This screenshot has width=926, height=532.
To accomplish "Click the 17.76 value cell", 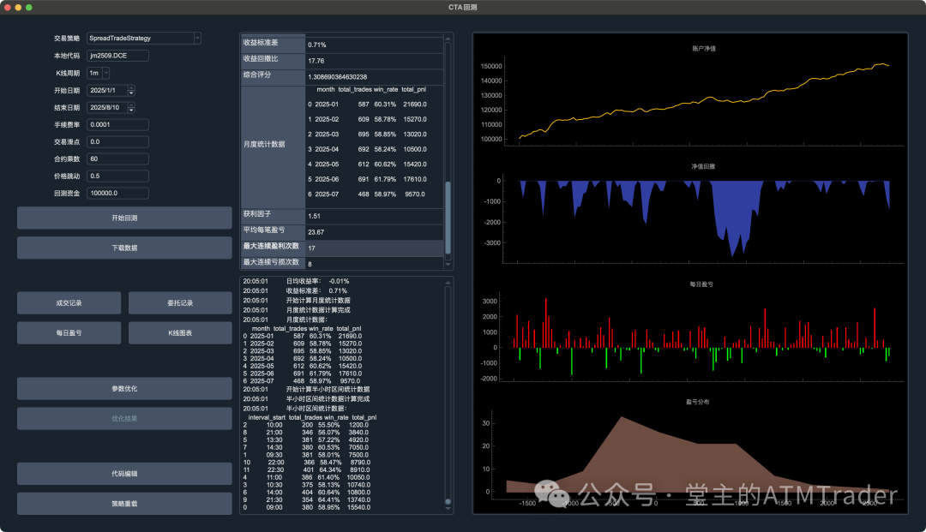I will 375,61.
